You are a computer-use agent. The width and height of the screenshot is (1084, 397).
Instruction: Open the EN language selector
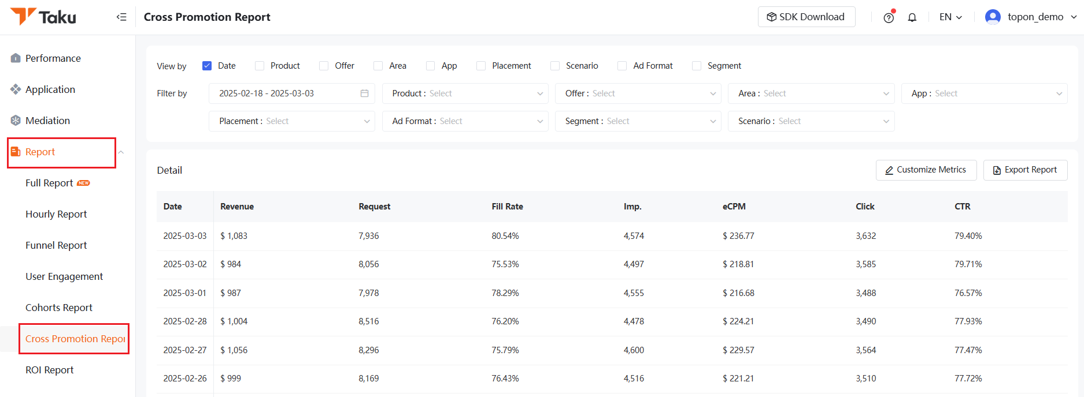(x=950, y=17)
